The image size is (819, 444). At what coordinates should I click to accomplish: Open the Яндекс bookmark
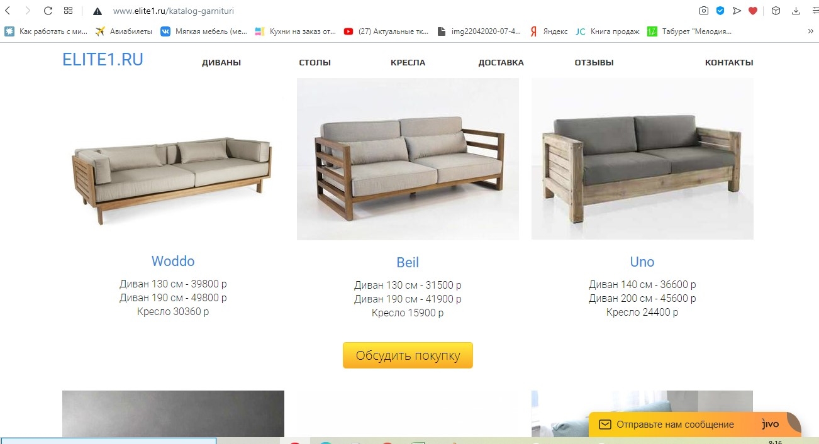[x=548, y=31]
